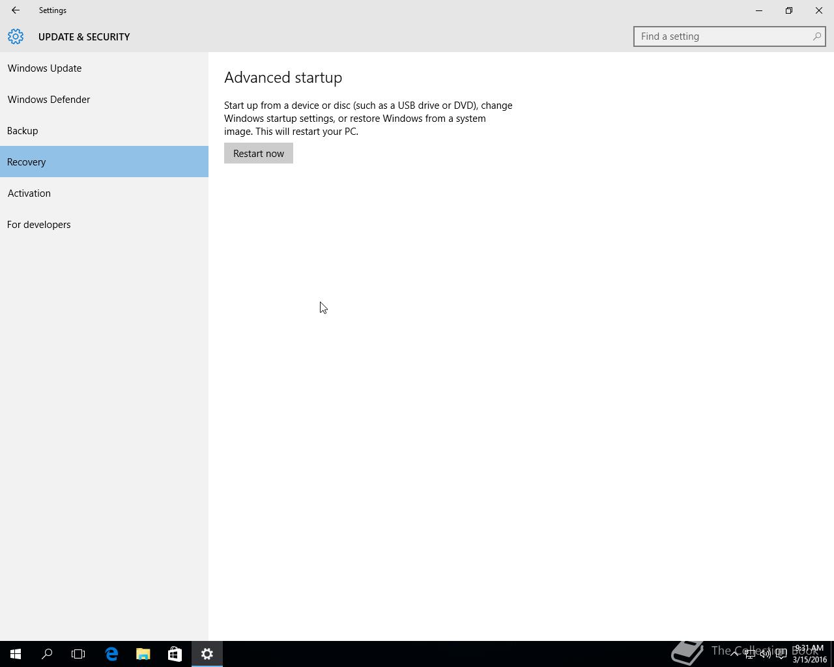The height and width of the screenshot is (667, 834).
Task: Click the Advanced startup heading
Action: pyautogui.click(x=283, y=78)
